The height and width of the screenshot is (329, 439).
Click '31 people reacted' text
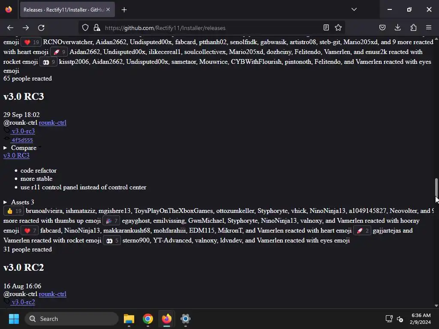pyautogui.click(x=27, y=249)
